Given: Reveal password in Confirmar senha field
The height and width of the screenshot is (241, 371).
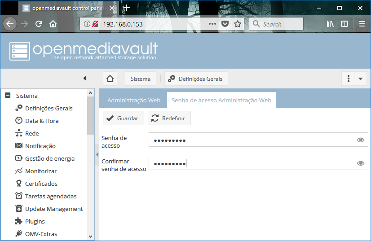Looking at the screenshot, I should [360, 163].
